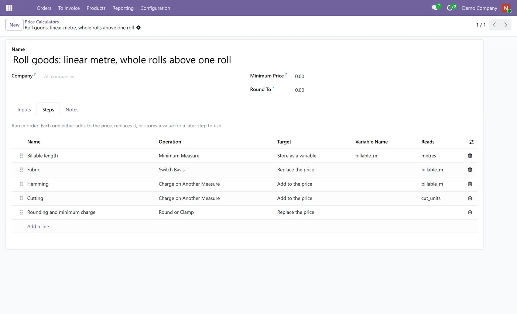
Task: Open the Products menu
Action: pyautogui.click(x=96, y=8)
